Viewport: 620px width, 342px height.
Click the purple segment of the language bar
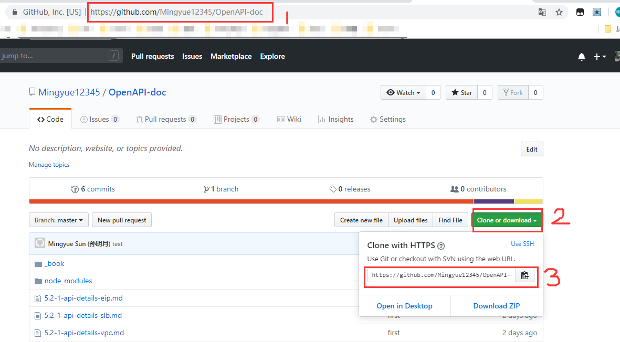(493, 201)
